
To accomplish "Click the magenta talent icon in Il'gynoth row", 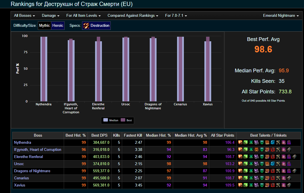I will pos(284,149).
